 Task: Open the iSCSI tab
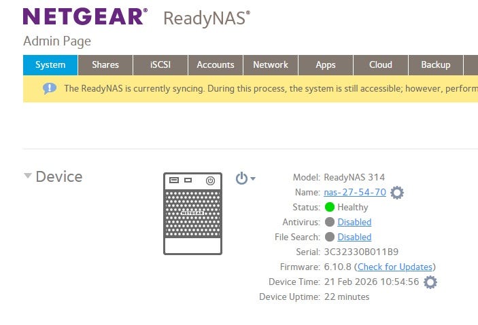point(160,65)
